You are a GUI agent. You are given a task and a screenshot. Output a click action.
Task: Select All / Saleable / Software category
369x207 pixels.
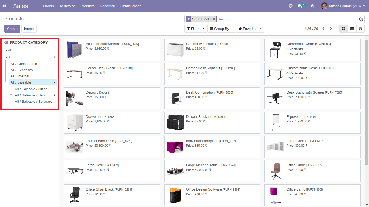click(x=33, y=102)
